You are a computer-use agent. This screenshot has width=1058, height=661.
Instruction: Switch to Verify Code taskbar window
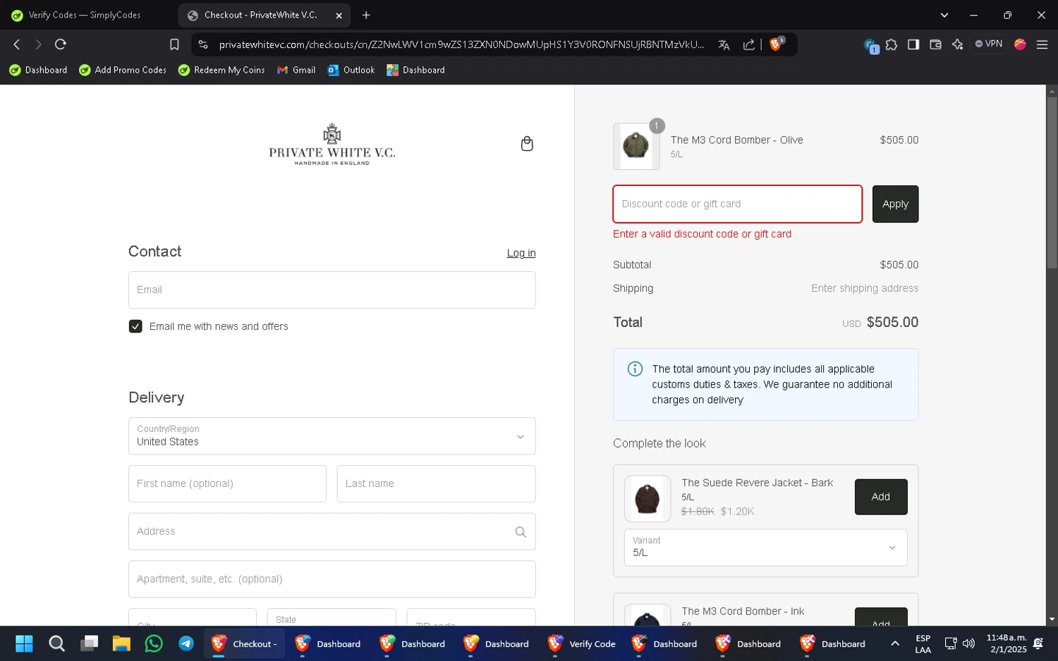coord(583,643)
